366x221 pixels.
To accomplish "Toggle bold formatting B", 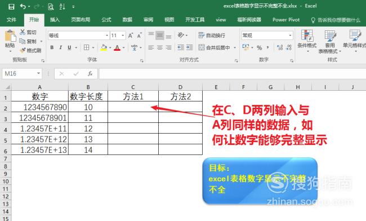I will [x=52, y=48].
